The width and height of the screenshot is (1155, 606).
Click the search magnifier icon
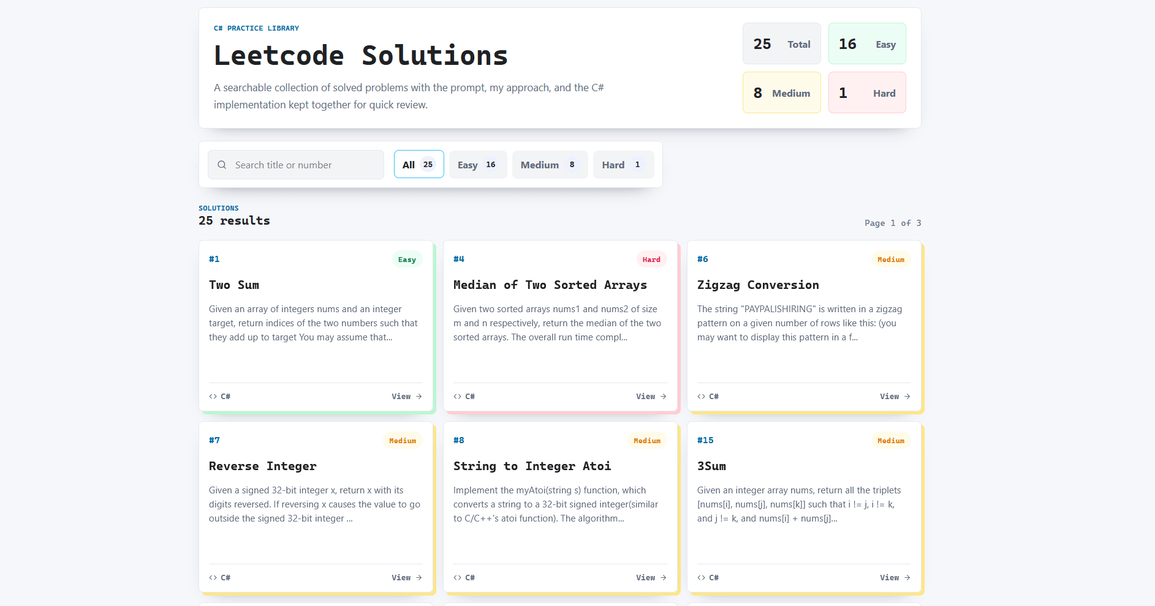coord(222,165)
